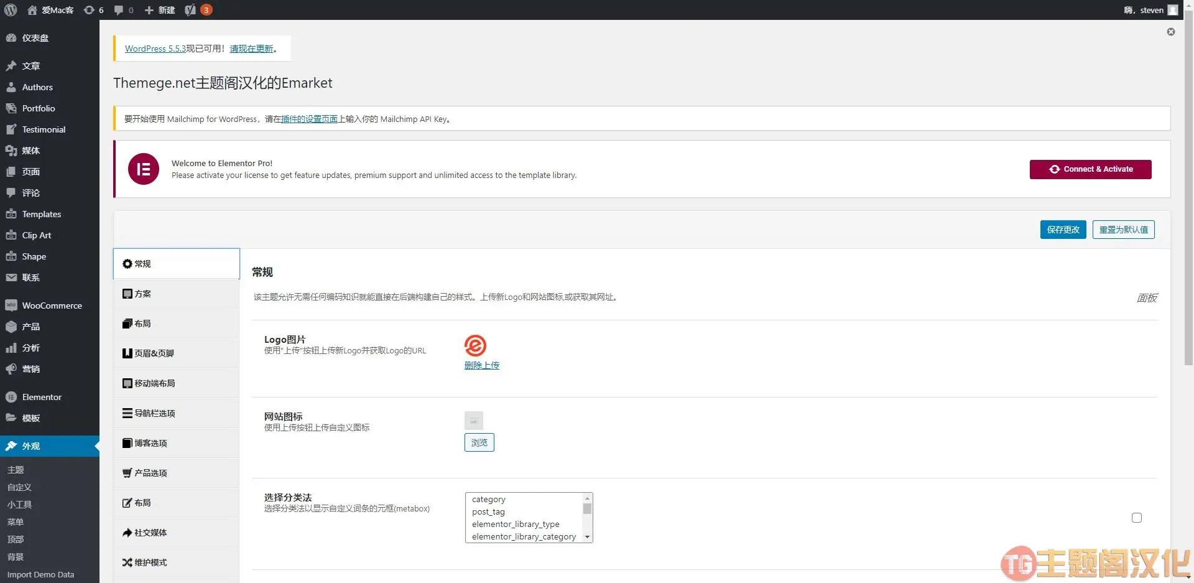Click the plus icon for 新建
Screen dimensions: 1194x583
click(x=149, y=10)
